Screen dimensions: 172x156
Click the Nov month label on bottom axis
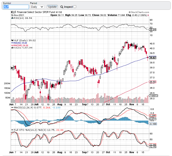point(132,152)
